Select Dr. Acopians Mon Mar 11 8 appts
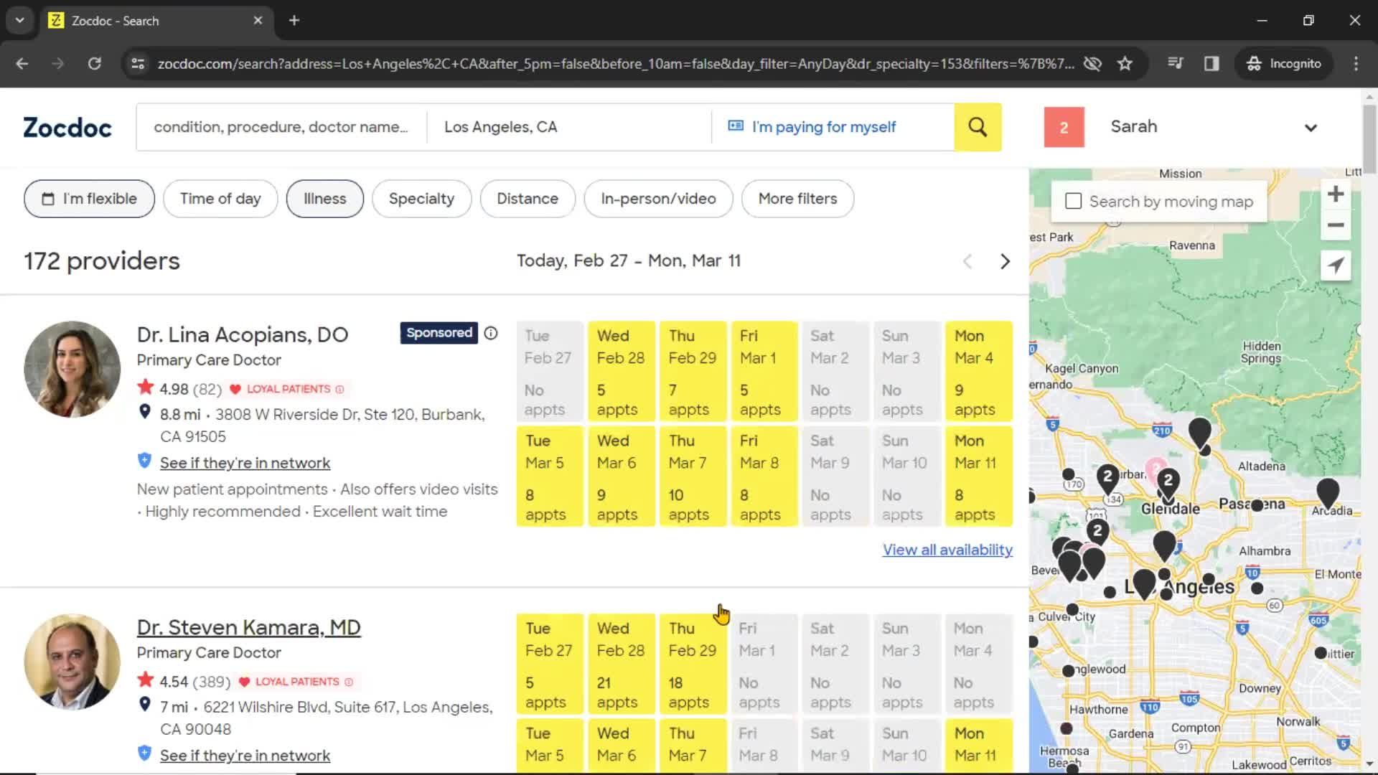 (979, 476)
